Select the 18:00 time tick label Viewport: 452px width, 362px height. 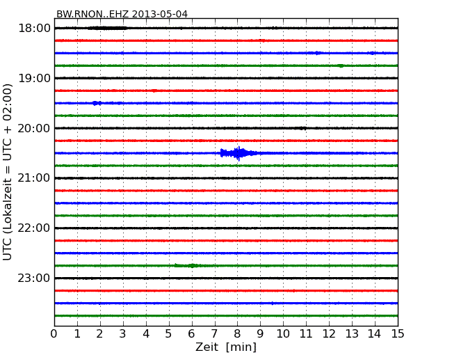click(x=34, y=29)
